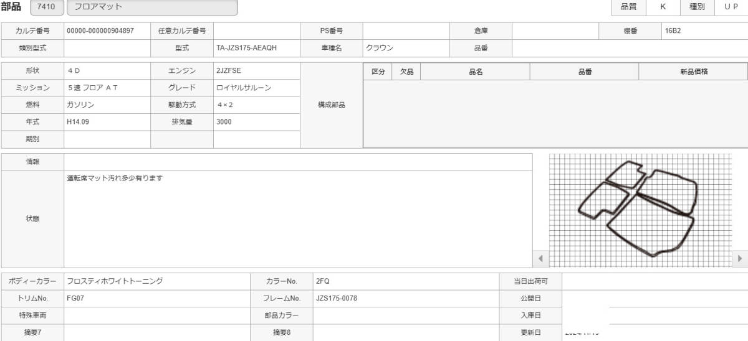The width and height of the screenshot is (748, 341).
Task: Click the 構成部品 label
Action: point(331,105)
